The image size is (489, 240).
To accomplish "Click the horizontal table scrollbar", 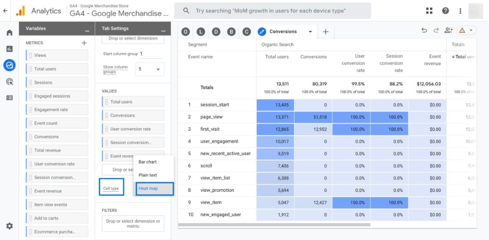I will coord(274,225).
